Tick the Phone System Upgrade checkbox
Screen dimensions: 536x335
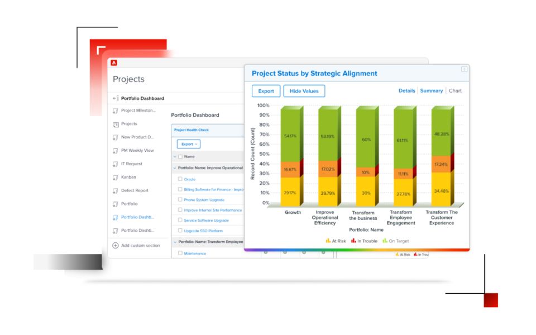coord(180,199)
